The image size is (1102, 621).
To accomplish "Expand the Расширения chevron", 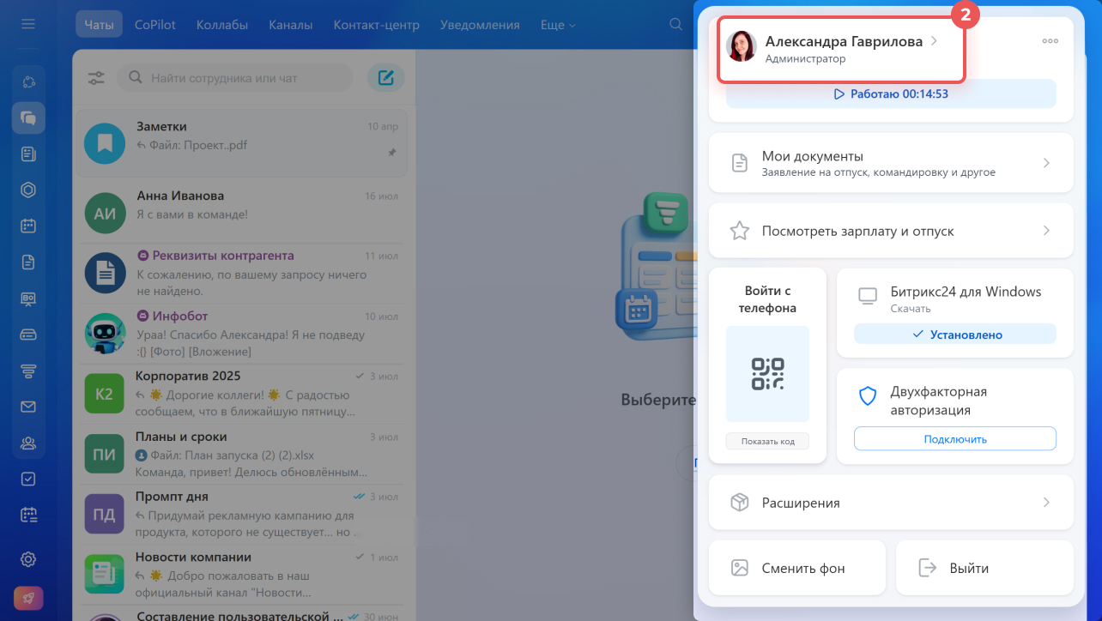I will (x=1046, y=503).
